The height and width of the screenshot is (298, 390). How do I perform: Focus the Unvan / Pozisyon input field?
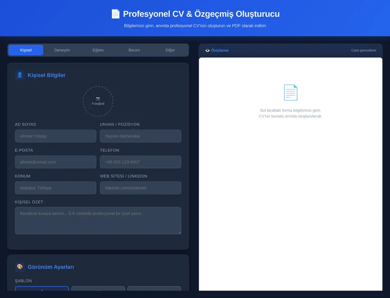tap(140, 136)
